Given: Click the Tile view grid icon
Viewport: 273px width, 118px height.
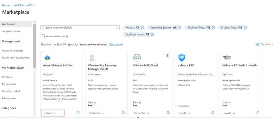Looking at the screenshot, I should 257,44.
